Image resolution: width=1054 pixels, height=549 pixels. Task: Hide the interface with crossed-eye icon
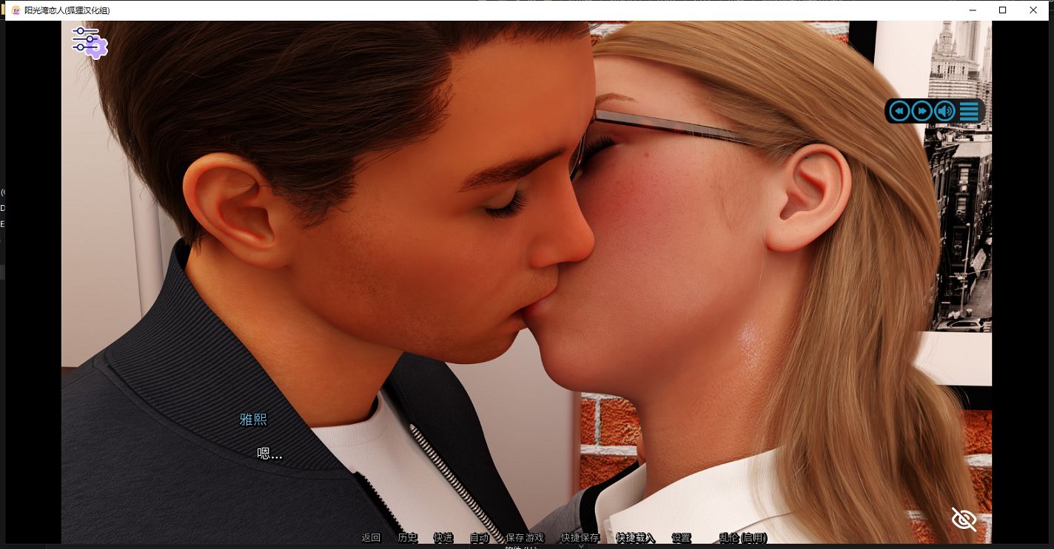[964, 519]
